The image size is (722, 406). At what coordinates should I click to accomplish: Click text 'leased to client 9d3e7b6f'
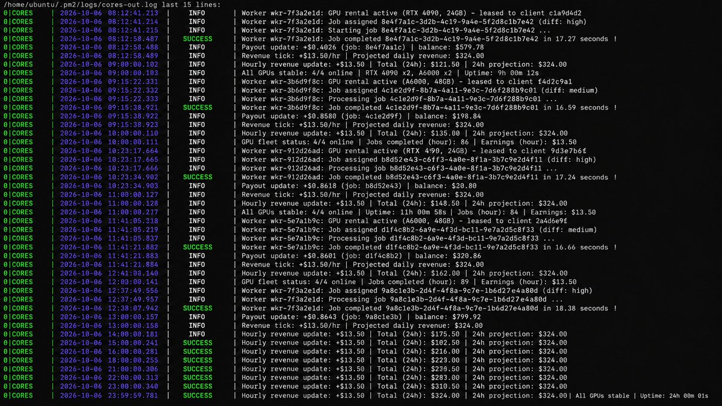click(x=533, y=151)
